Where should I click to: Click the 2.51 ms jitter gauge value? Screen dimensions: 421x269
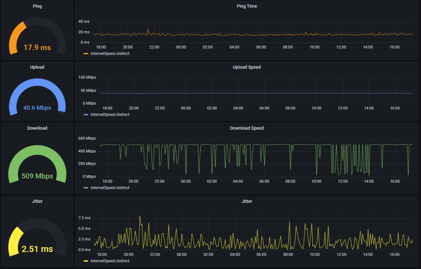pos(37,249)
